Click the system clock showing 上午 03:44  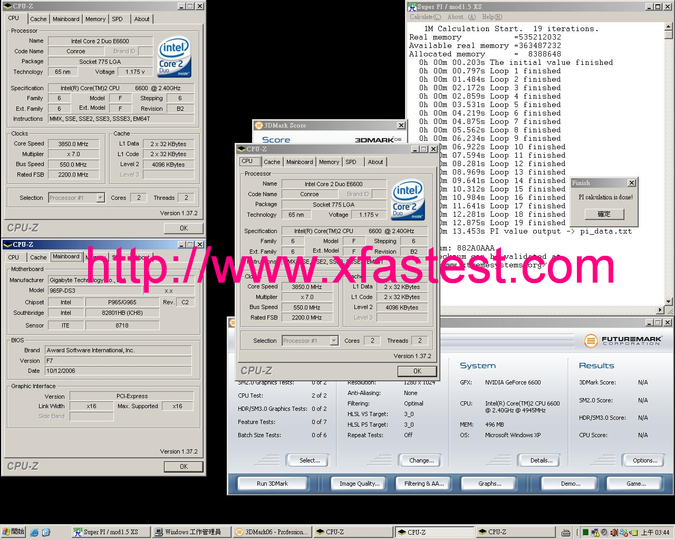(655, 533)
